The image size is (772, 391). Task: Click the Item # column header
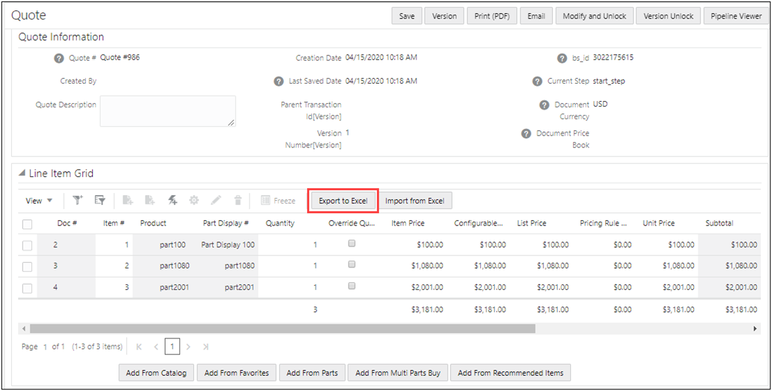[x=114, y=224]
